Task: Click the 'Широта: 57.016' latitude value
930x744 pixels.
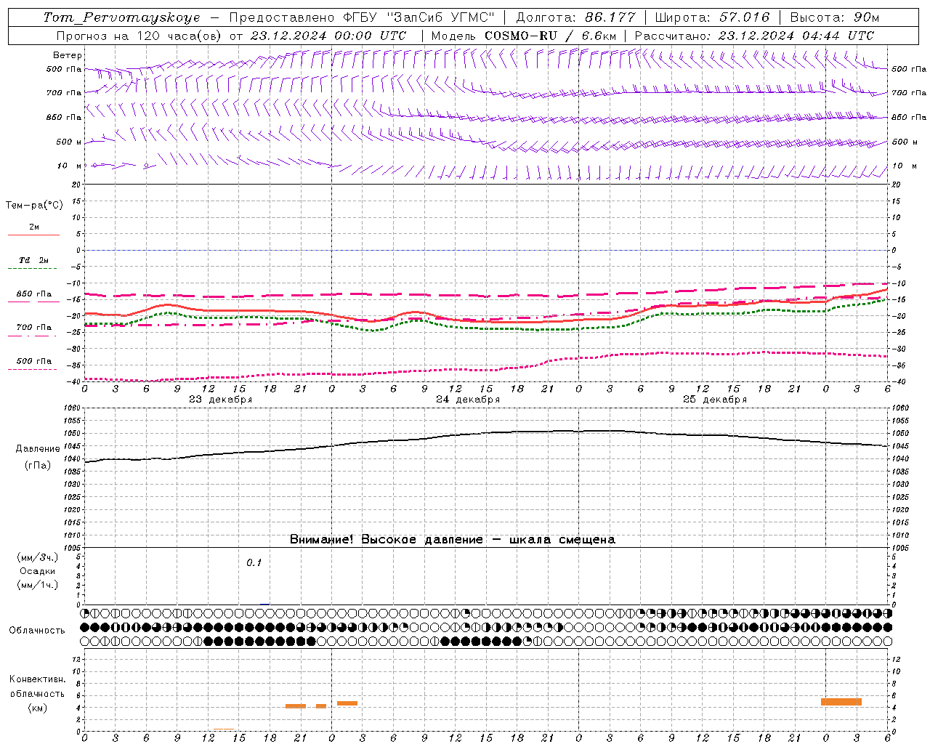Action: (712, 17)
